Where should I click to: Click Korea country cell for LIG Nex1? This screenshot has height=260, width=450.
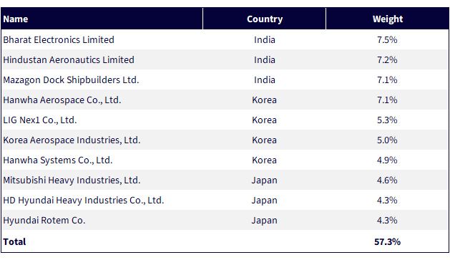[x=264, y=120]
